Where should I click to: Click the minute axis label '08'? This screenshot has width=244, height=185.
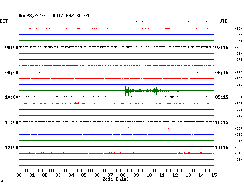click(123, 175)
